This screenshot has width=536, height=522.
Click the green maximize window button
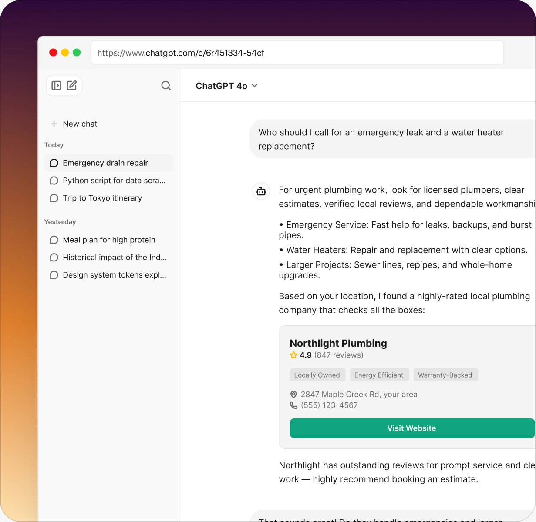point(77,53)
